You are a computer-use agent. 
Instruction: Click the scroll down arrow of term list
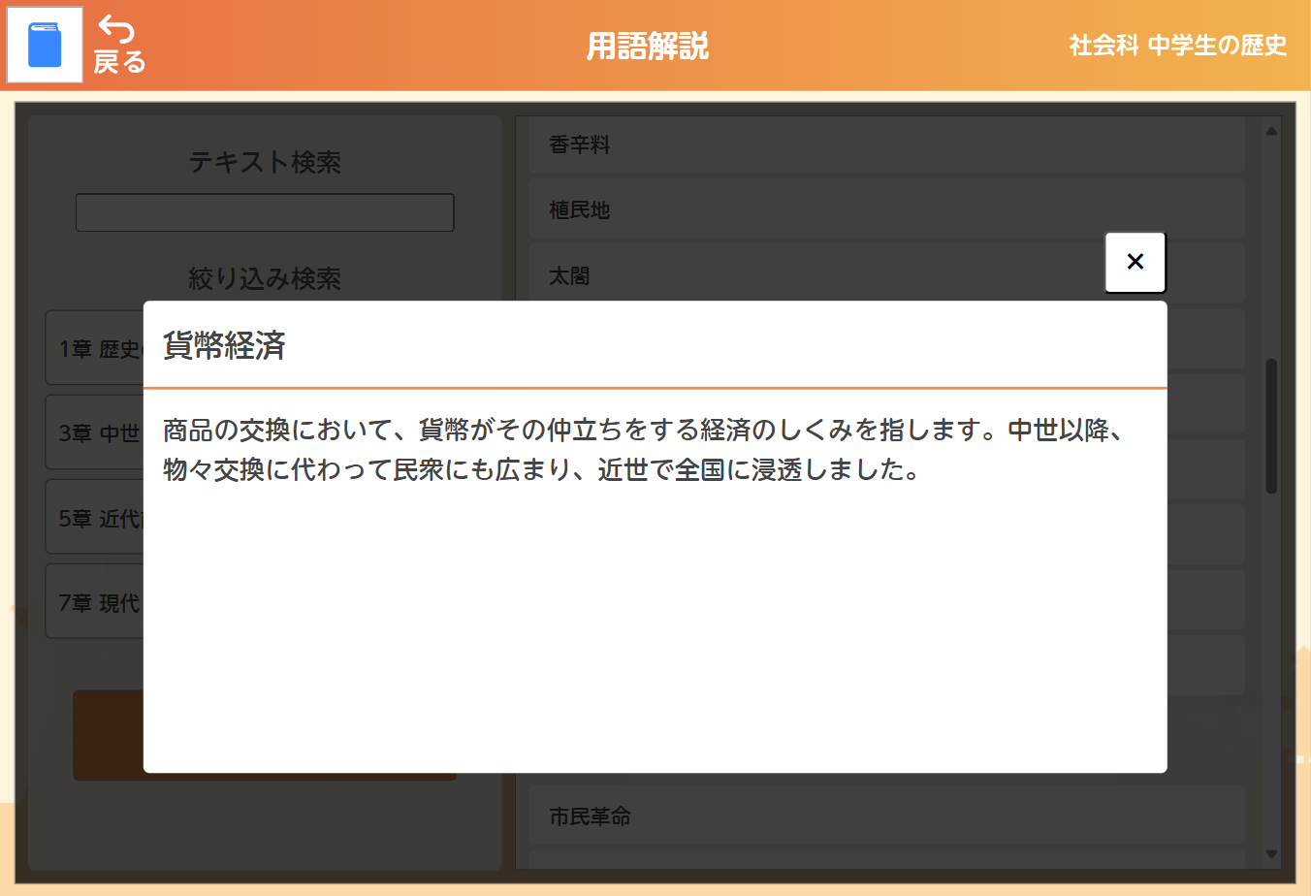click(x=1271, y=854)
